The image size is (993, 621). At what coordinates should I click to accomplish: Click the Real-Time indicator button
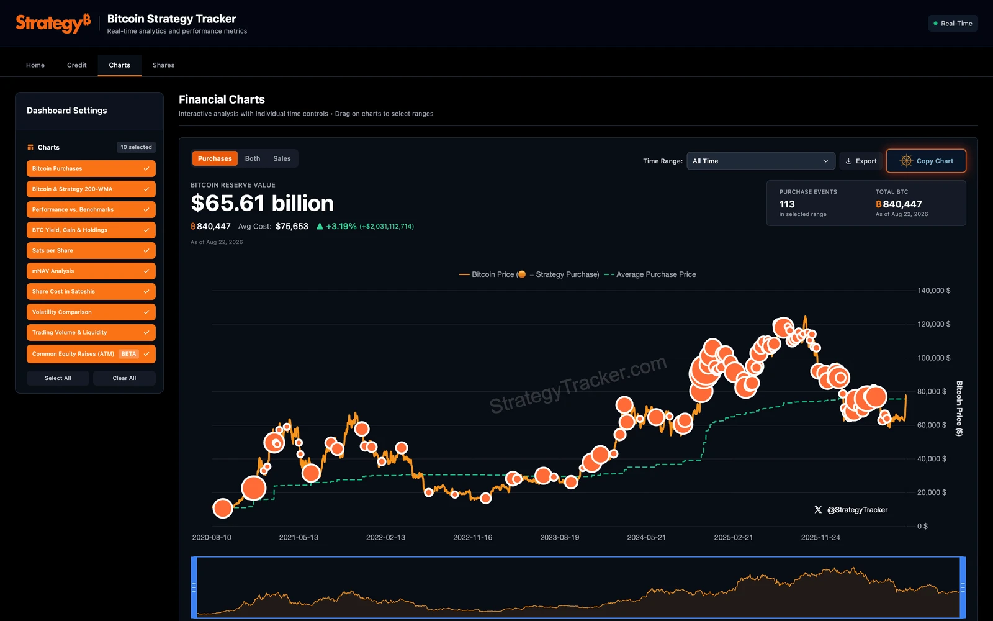[953, 24]
